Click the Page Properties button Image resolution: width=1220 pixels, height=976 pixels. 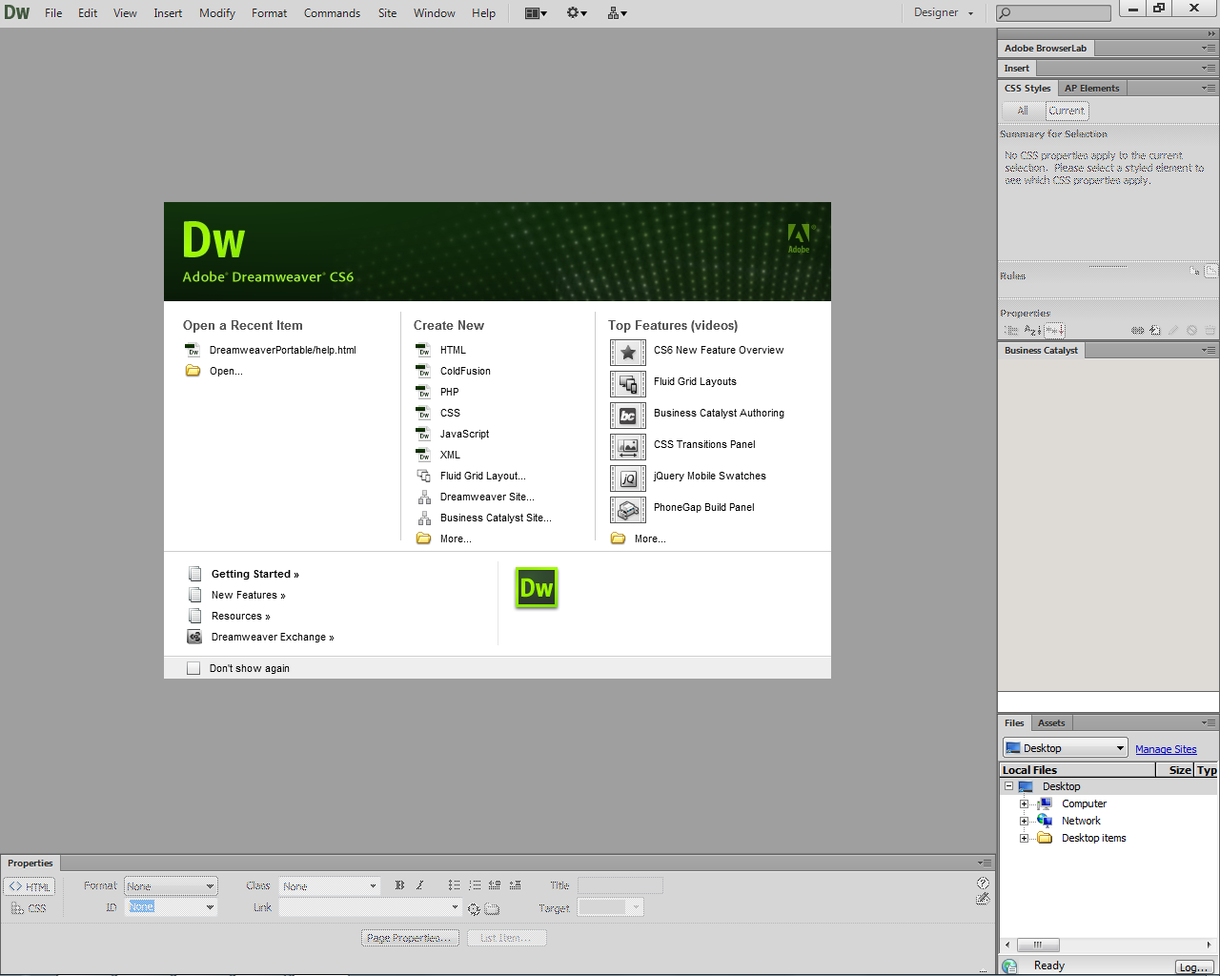pyautogui.click(x=410, y=938)
